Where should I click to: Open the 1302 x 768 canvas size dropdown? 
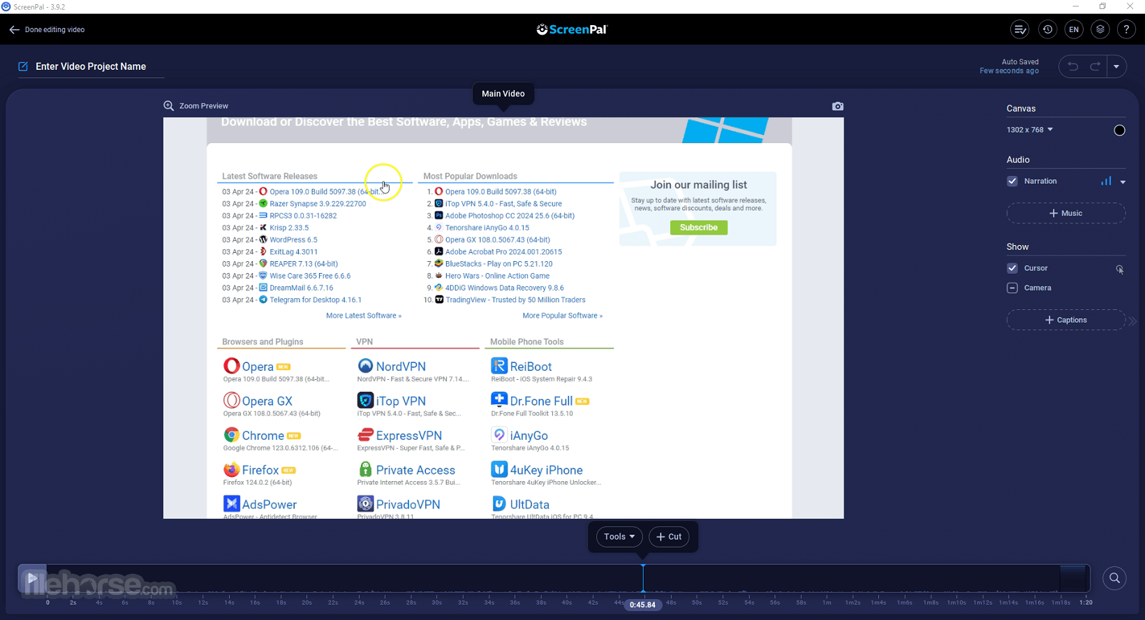(1030, 130)
